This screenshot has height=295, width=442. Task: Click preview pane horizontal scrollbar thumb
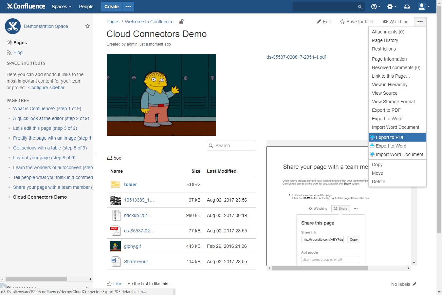pyautogui.click(x=320, y=268)
